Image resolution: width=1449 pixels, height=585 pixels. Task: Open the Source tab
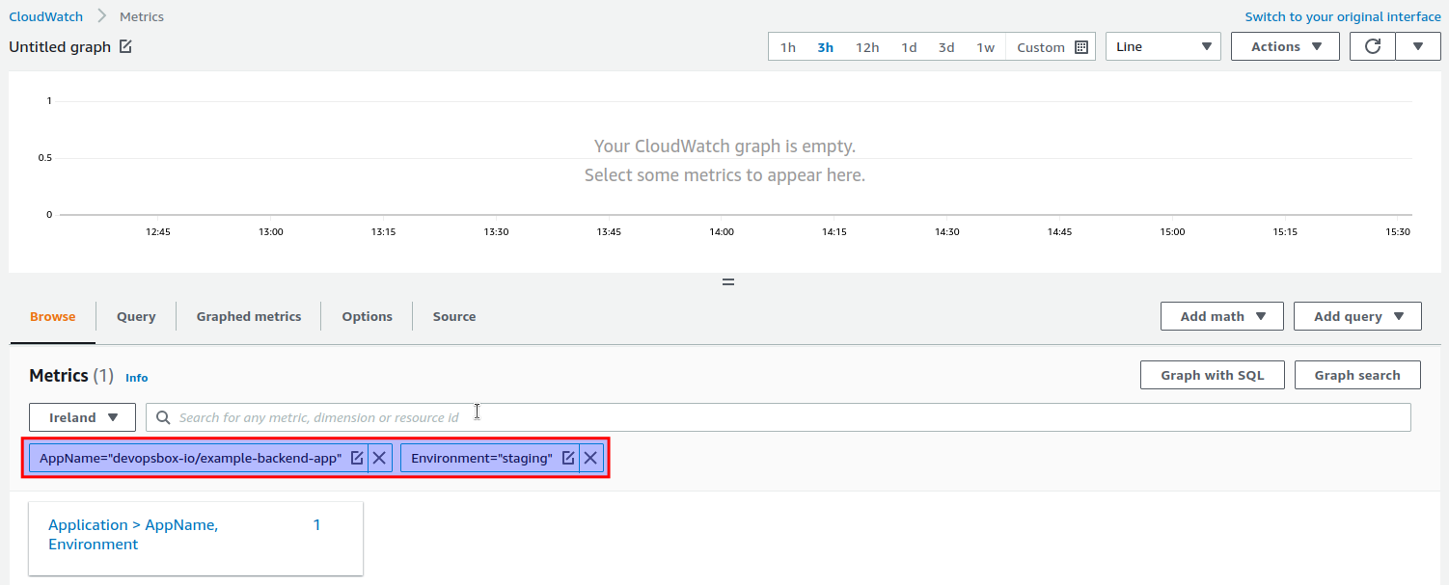point(453,315)
